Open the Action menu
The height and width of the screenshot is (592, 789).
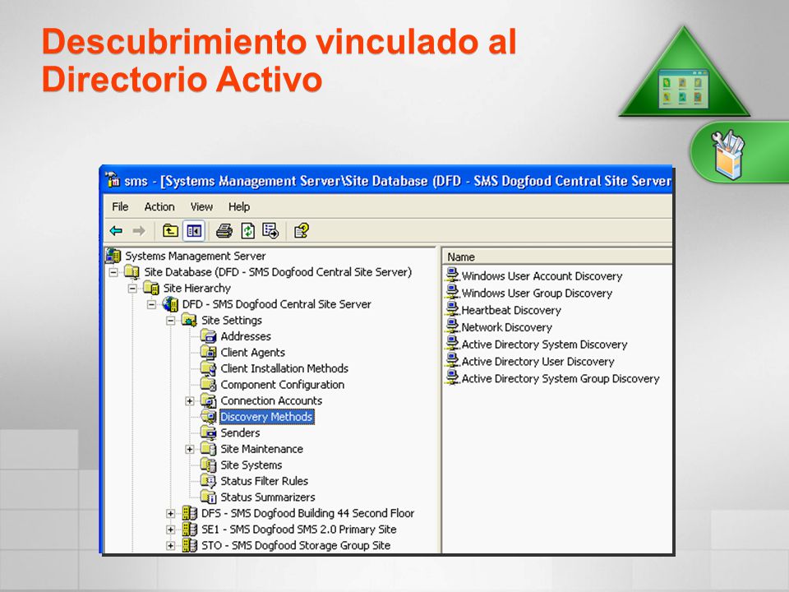[x=159, y=207]
